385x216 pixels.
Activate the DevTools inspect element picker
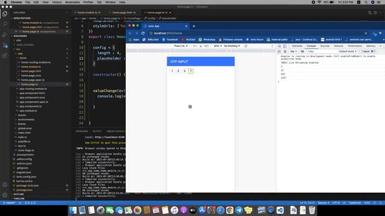click(x=279, y=46)
